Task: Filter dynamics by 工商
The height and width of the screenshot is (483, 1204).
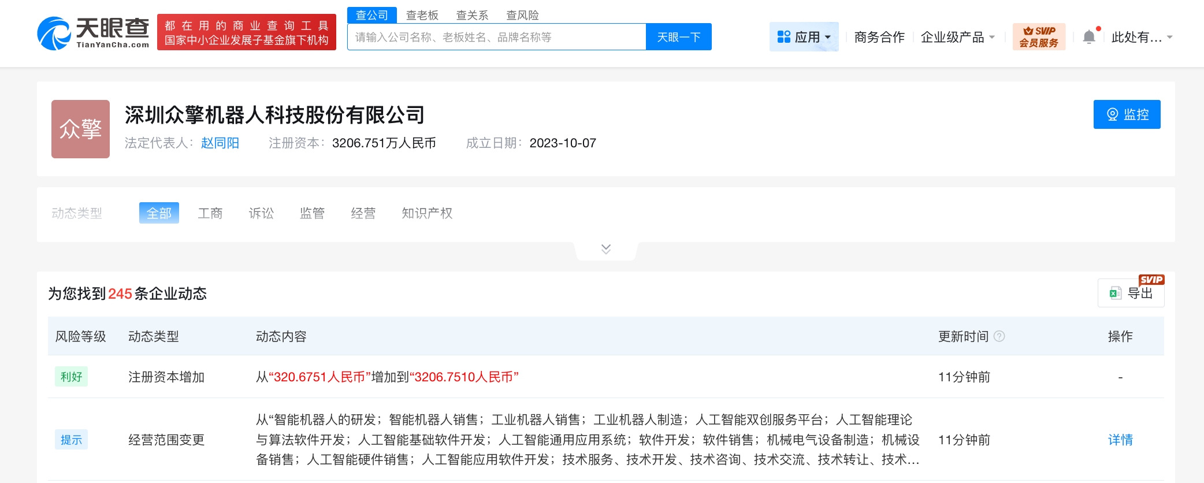Action: (210, 213)
